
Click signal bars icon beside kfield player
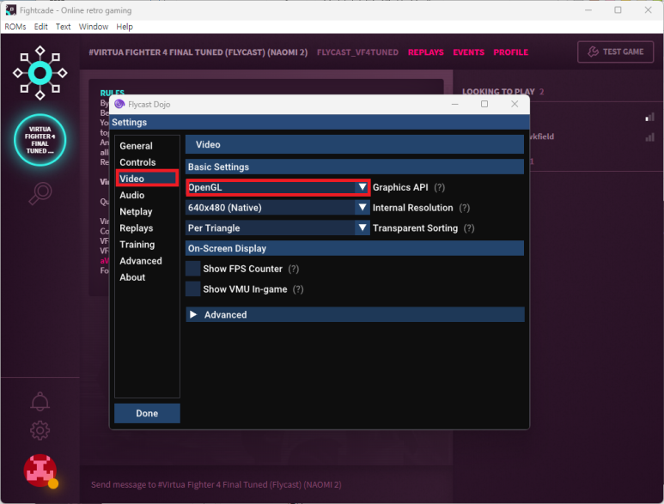pos(649,137)
